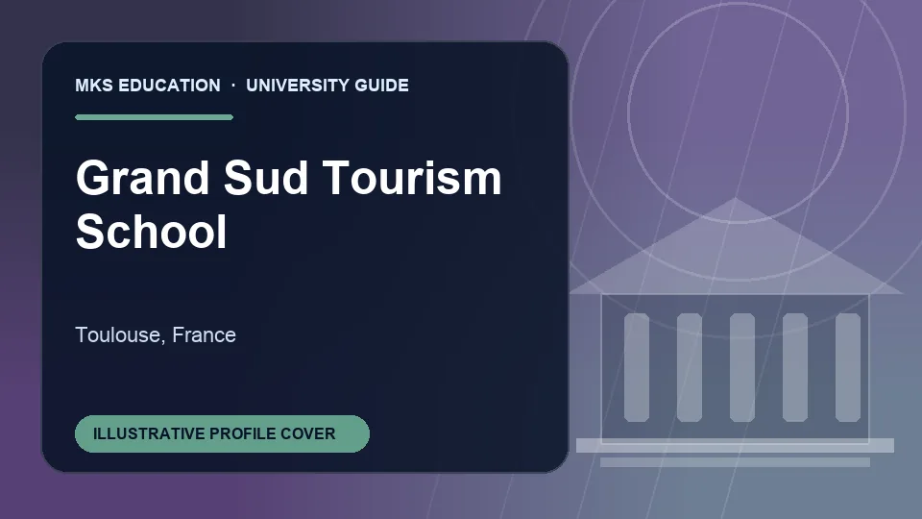Click the ILLUSTRATIVE PROFILE COVER pill badge

[x=222, y=433]
